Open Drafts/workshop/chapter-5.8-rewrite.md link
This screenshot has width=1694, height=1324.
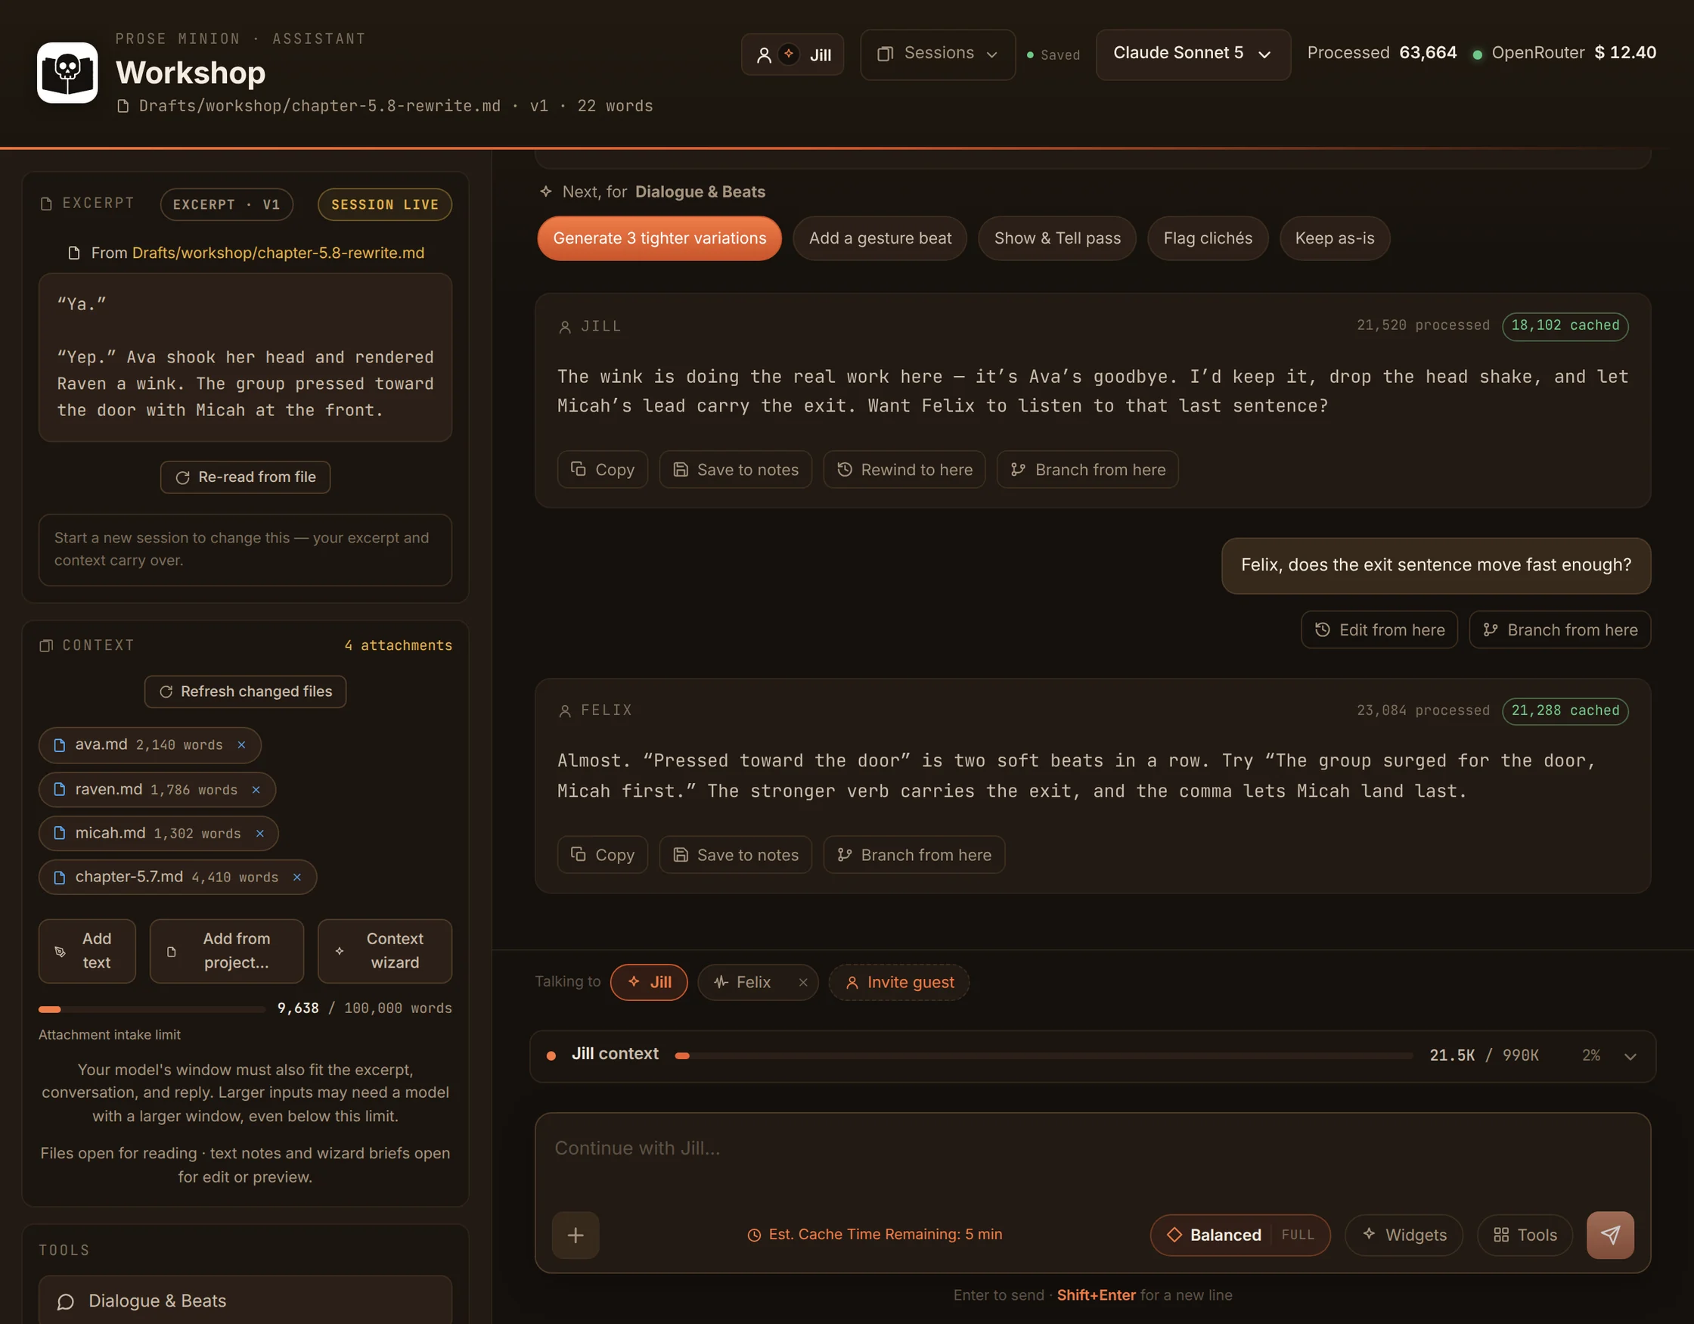[278, 253]
